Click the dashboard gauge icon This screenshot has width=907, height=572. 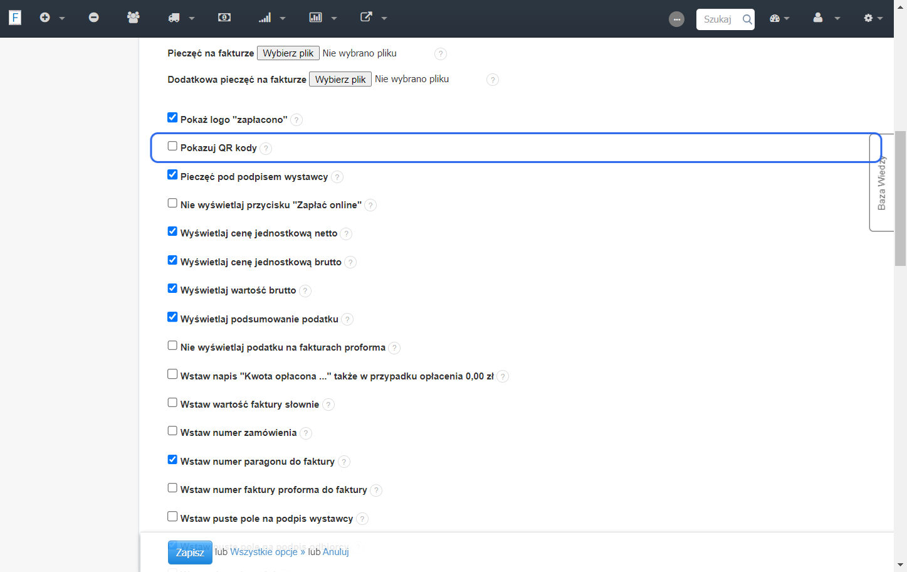tap(775, 18)
